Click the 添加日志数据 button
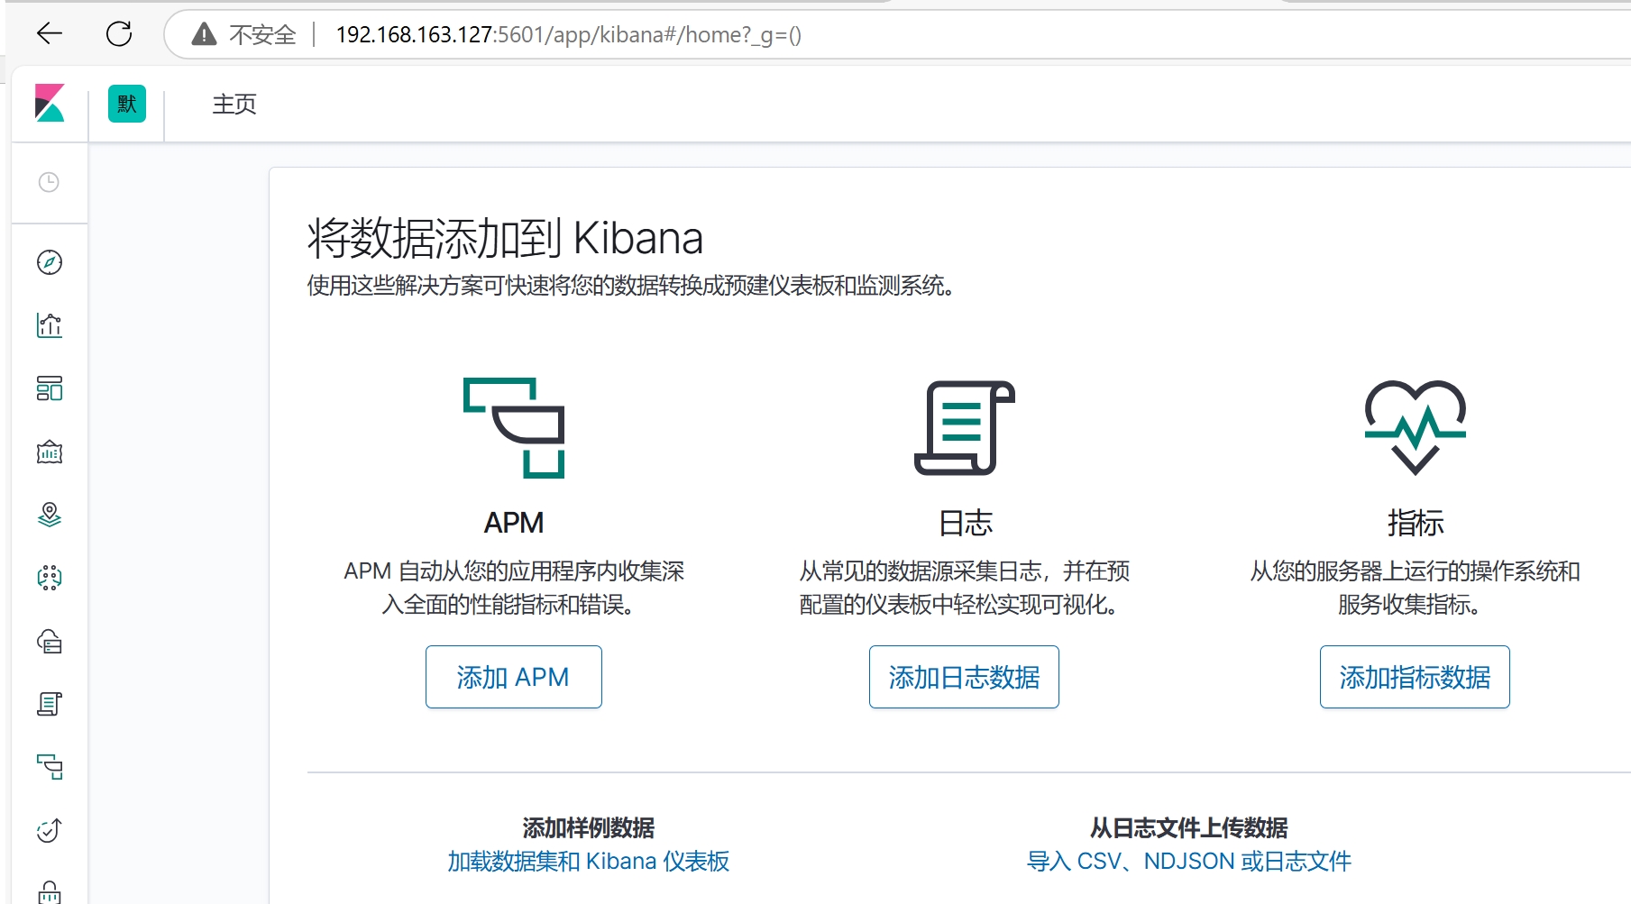 click(x=964, y=677)
